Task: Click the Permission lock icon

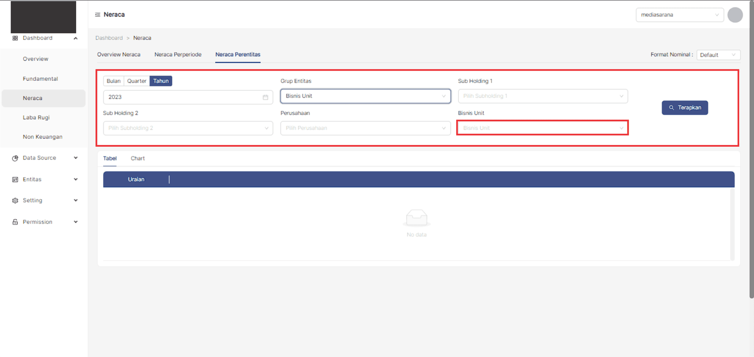Action: point(15,222)
